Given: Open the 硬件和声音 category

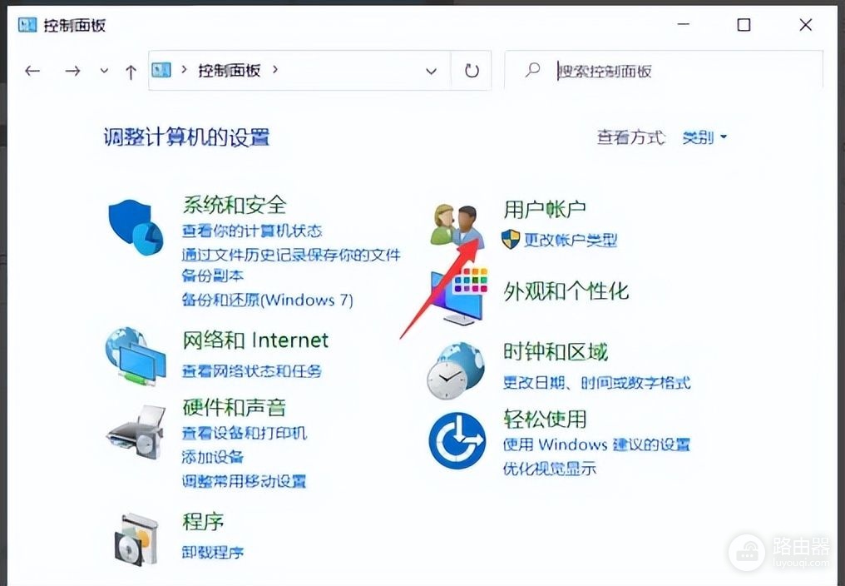Looking at the screenshot, I should coord(235,407).
